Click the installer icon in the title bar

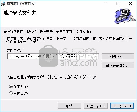(x=3, y=4)
